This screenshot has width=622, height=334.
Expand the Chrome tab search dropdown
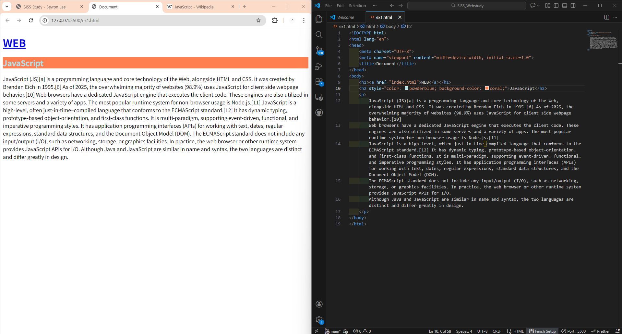[x=7, y=6]
